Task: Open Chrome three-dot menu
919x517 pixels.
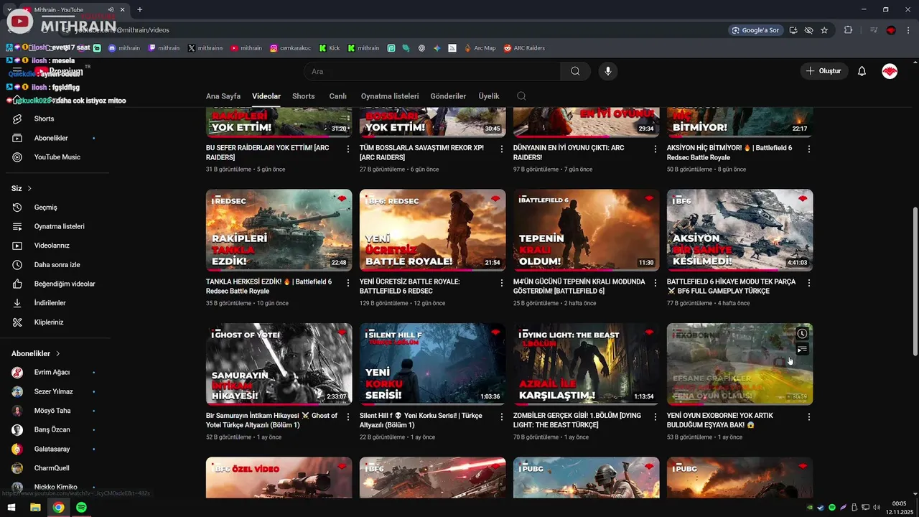Action: click(908, 30)
